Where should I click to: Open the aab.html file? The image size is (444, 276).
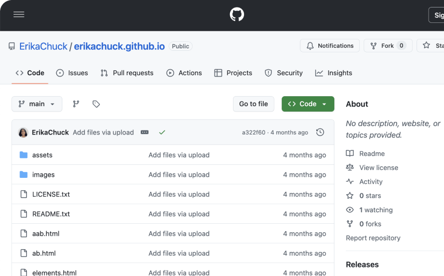tap(46, 234)
